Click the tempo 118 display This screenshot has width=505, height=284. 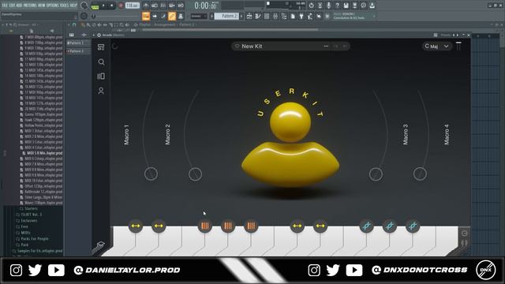tap(133, 6)
